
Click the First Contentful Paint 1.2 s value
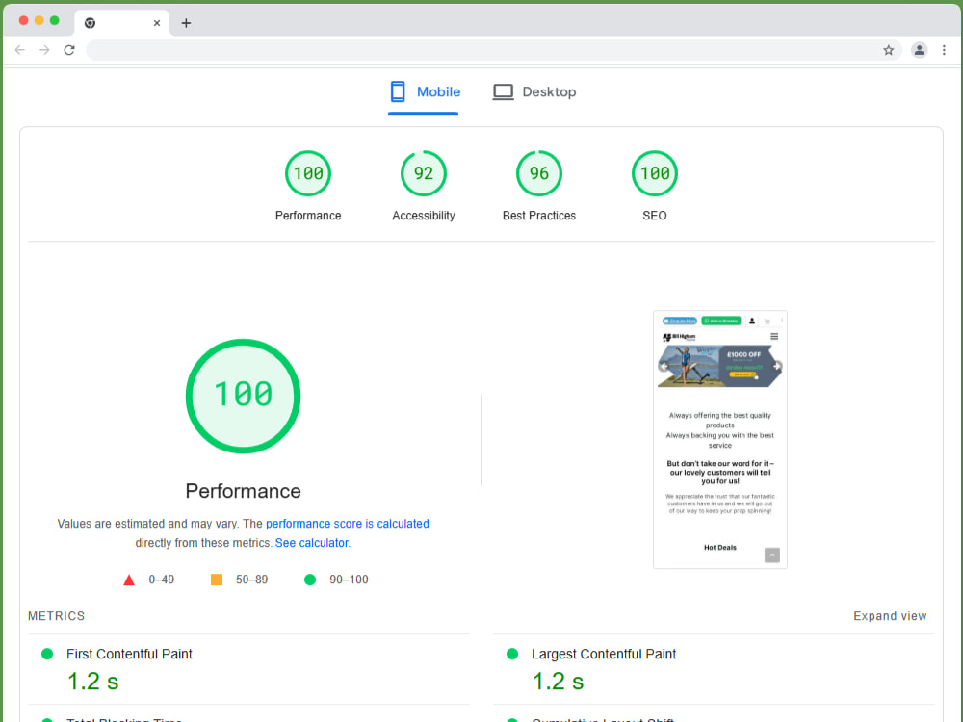92,682
